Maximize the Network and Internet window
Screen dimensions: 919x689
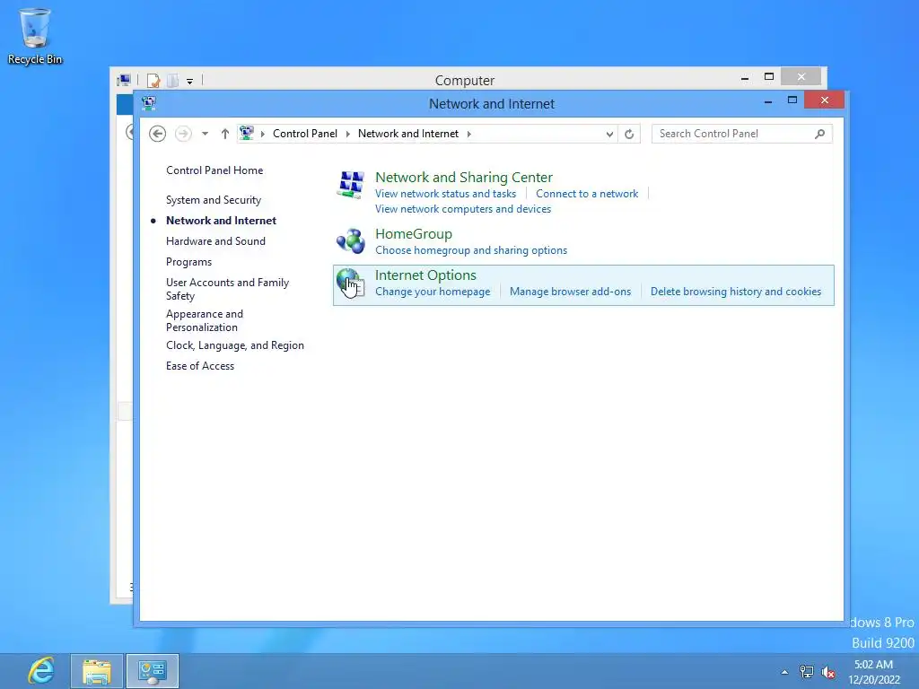click(792, 100)
